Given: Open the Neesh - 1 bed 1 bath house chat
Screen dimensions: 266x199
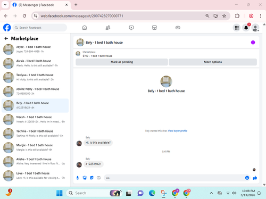Looking at the screenshot, I should pos(35,119).
